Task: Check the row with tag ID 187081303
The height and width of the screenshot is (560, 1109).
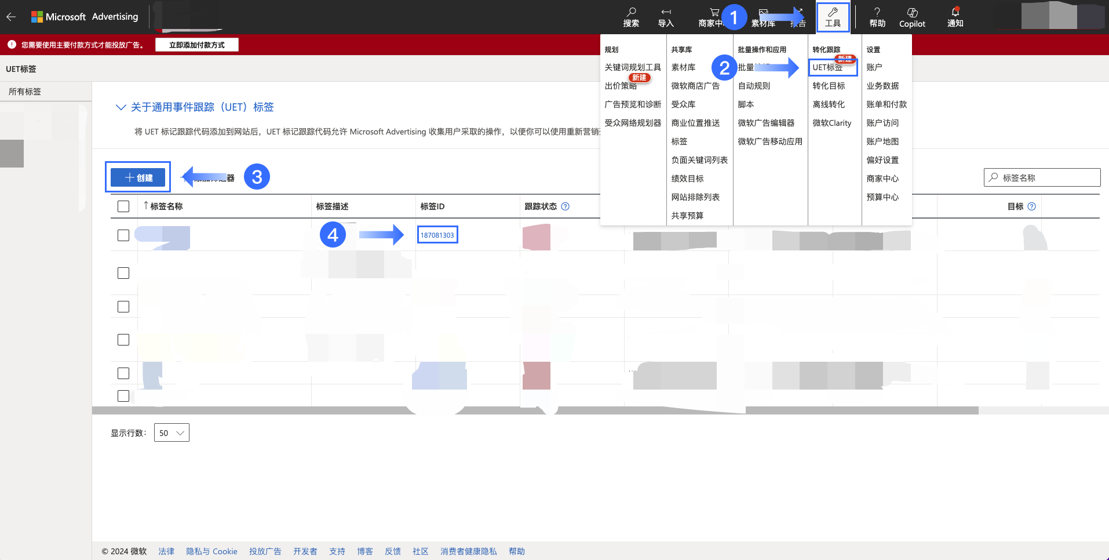Action: 123,235
